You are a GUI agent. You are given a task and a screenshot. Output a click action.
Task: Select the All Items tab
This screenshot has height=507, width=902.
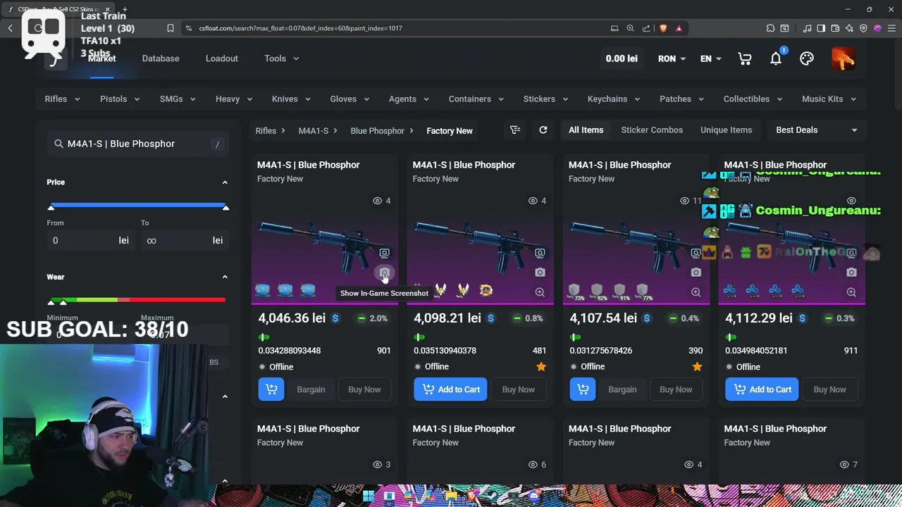586,130
